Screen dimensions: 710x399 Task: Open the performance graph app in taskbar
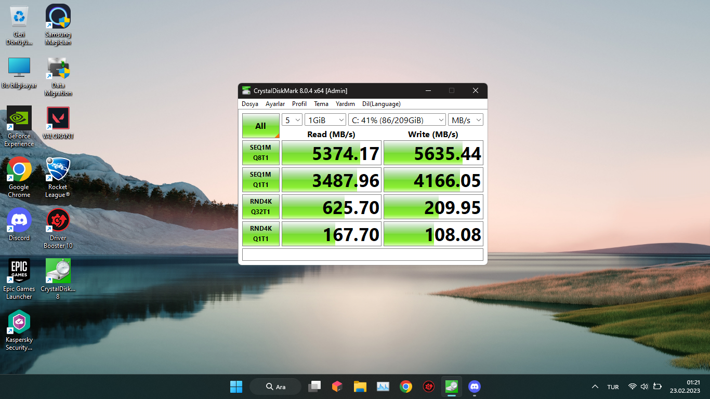[x=383, y=387]
